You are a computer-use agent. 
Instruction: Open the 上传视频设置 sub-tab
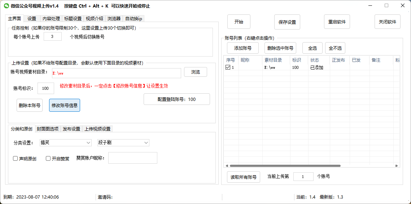tap(97, 129)
